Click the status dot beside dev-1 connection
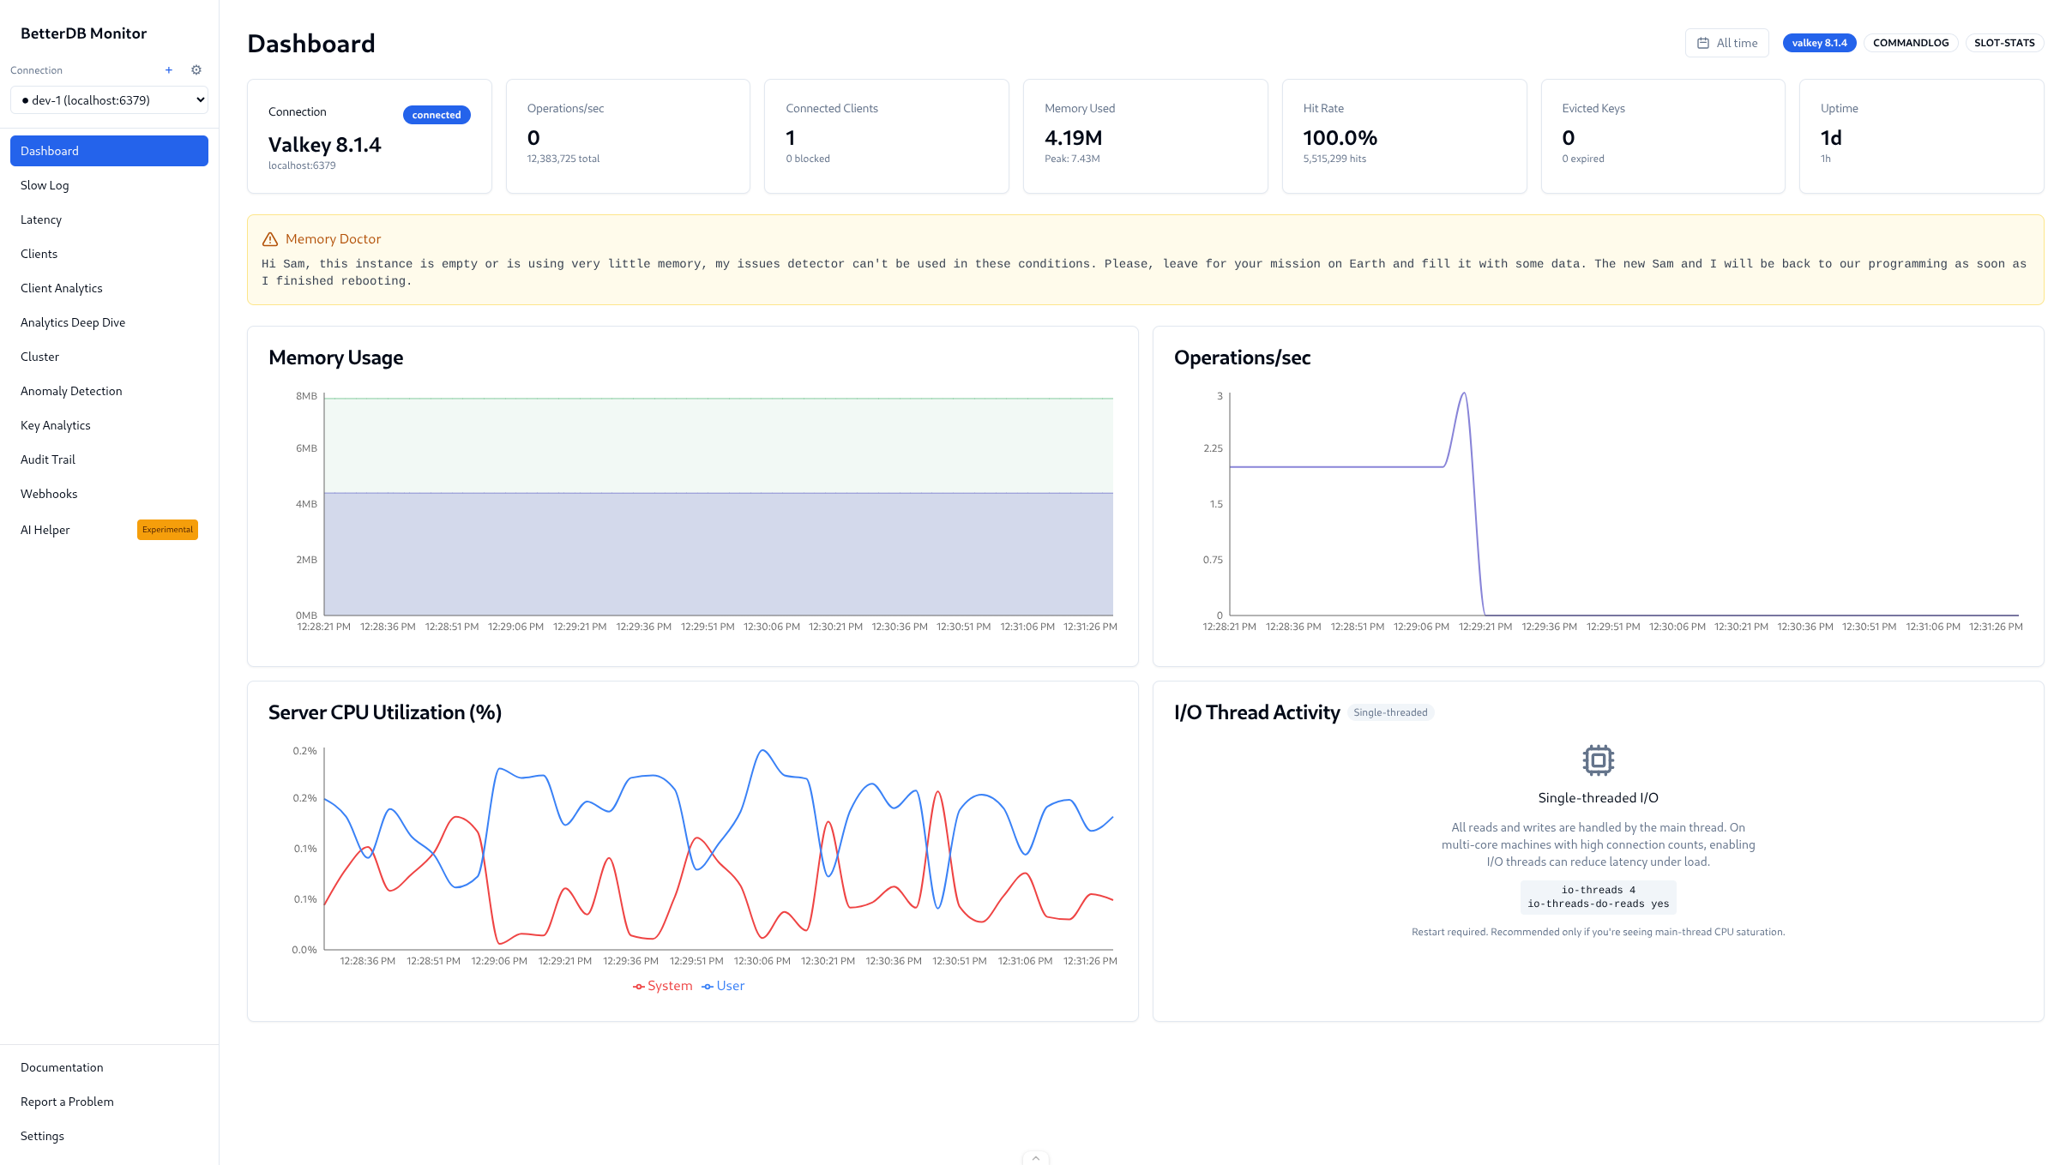This screenshot has height=1165, width=2072. click(25, 99)
